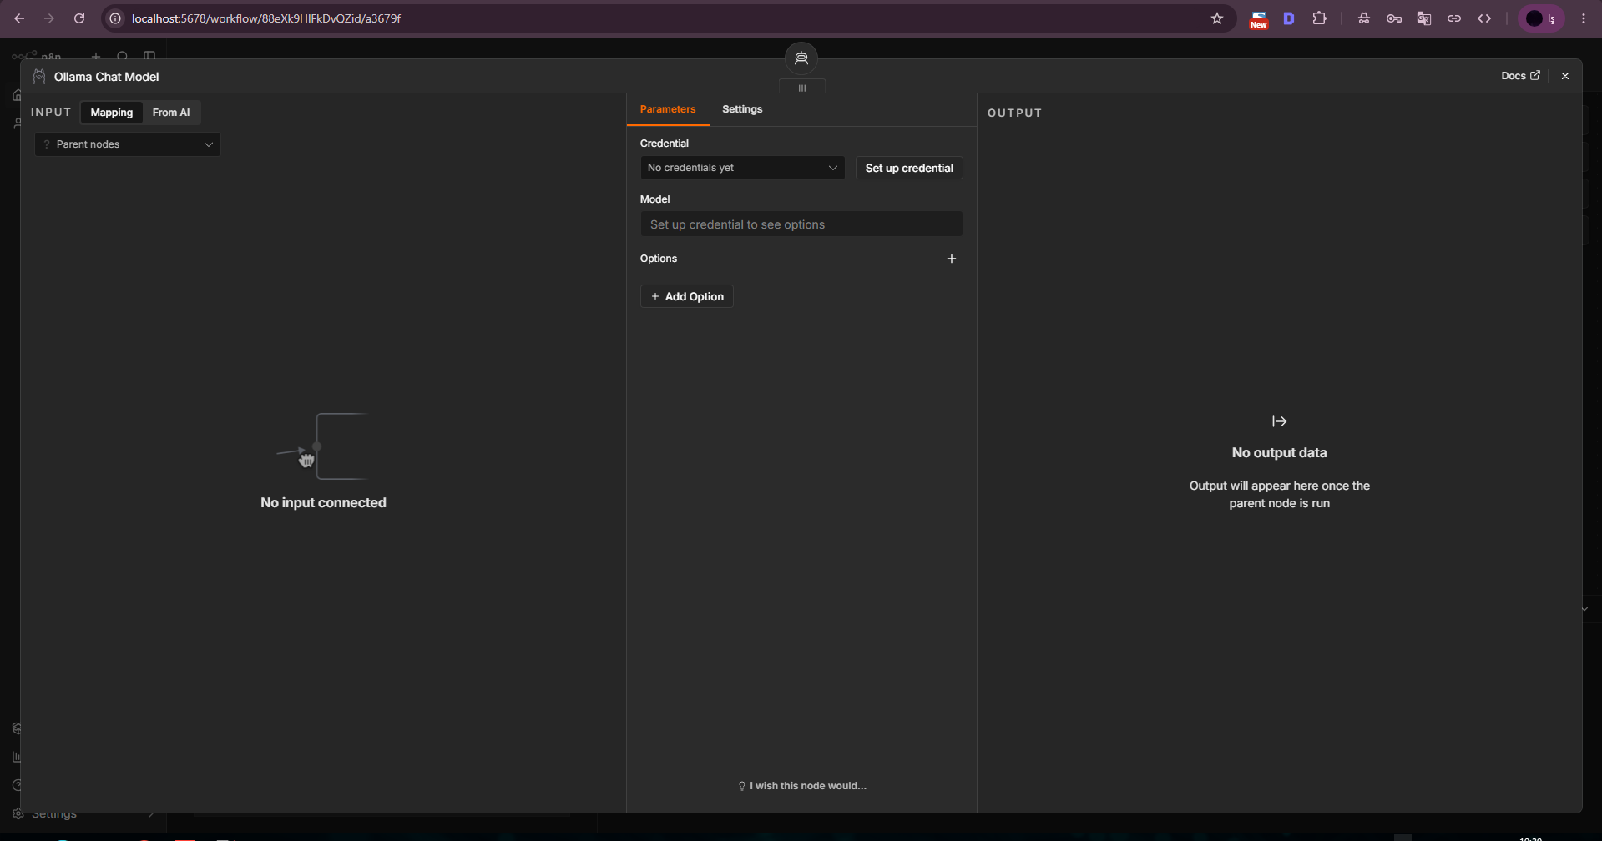The width and height of the screenshot is (1602, 841).
Task: Click the Ollama node icon at top center
Action: click(801, 58)
